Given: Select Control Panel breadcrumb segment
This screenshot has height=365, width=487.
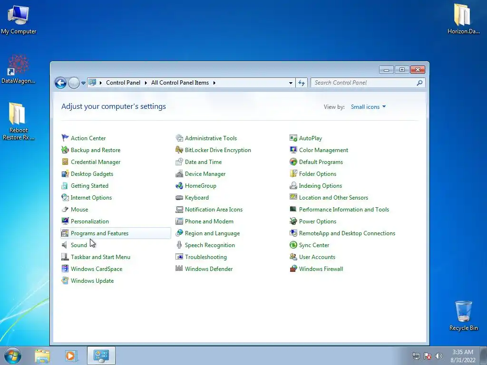Looking at the screenshot, I should coord(123,83).
